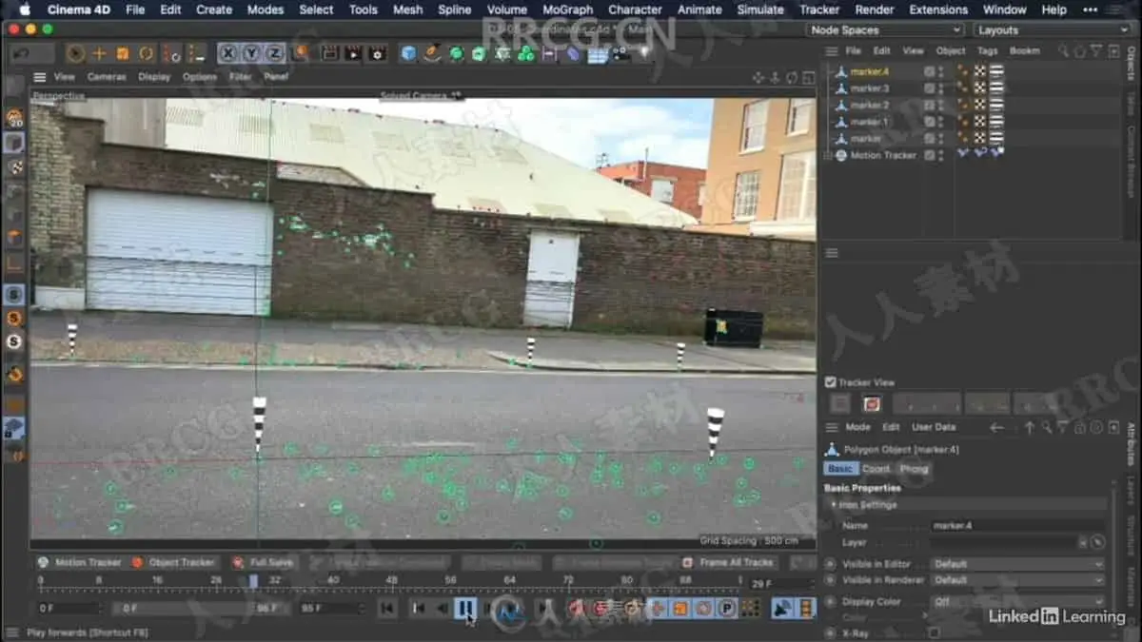Open viewport Options menu
Screen dimensions: 1142x642
[200, 76]
